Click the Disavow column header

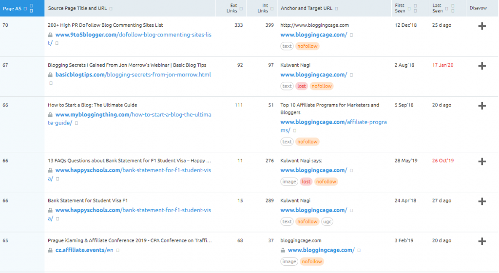[x=478, y=8]
